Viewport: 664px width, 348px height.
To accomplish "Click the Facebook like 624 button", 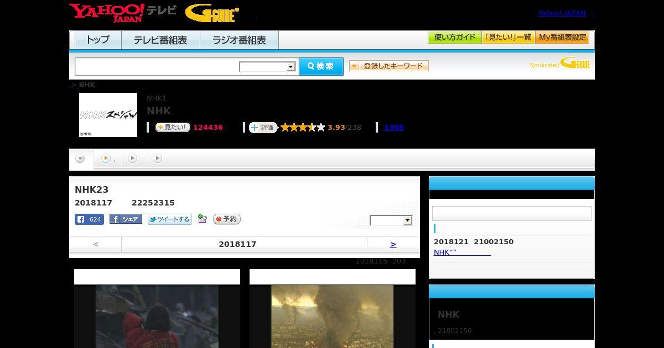I will point(89,219).
